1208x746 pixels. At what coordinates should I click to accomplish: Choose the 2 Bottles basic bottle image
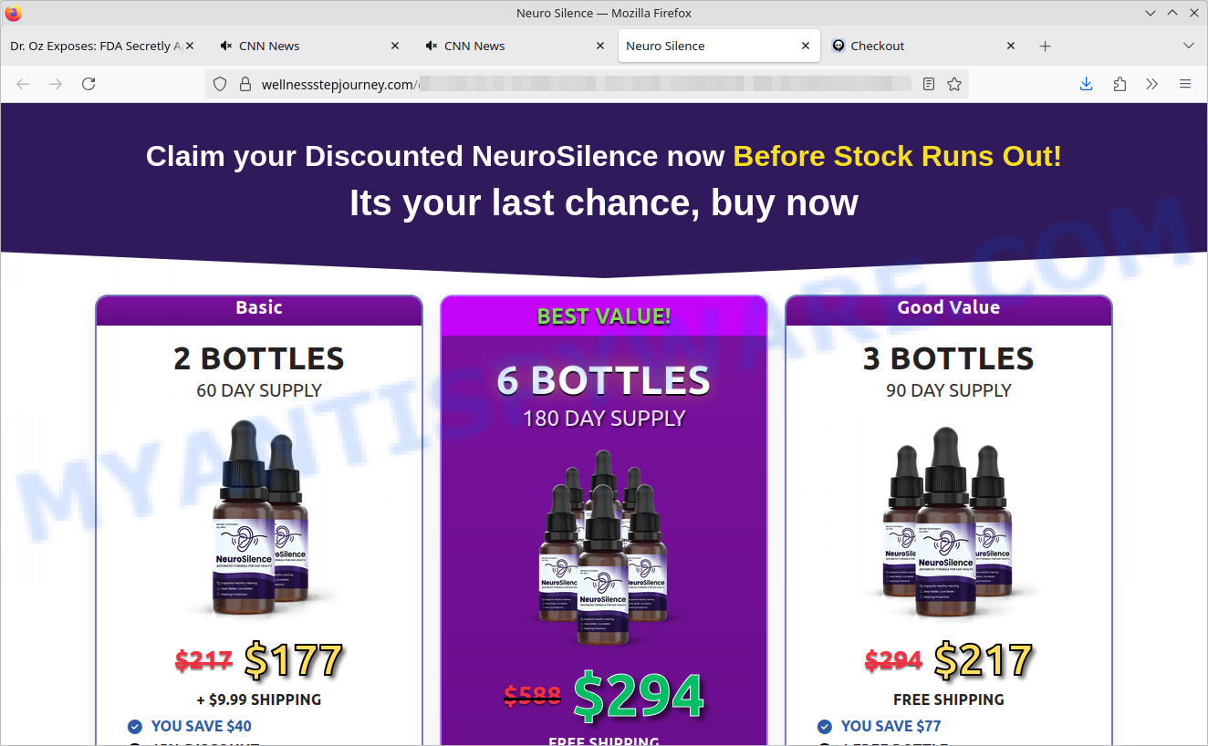pos(260,515)
